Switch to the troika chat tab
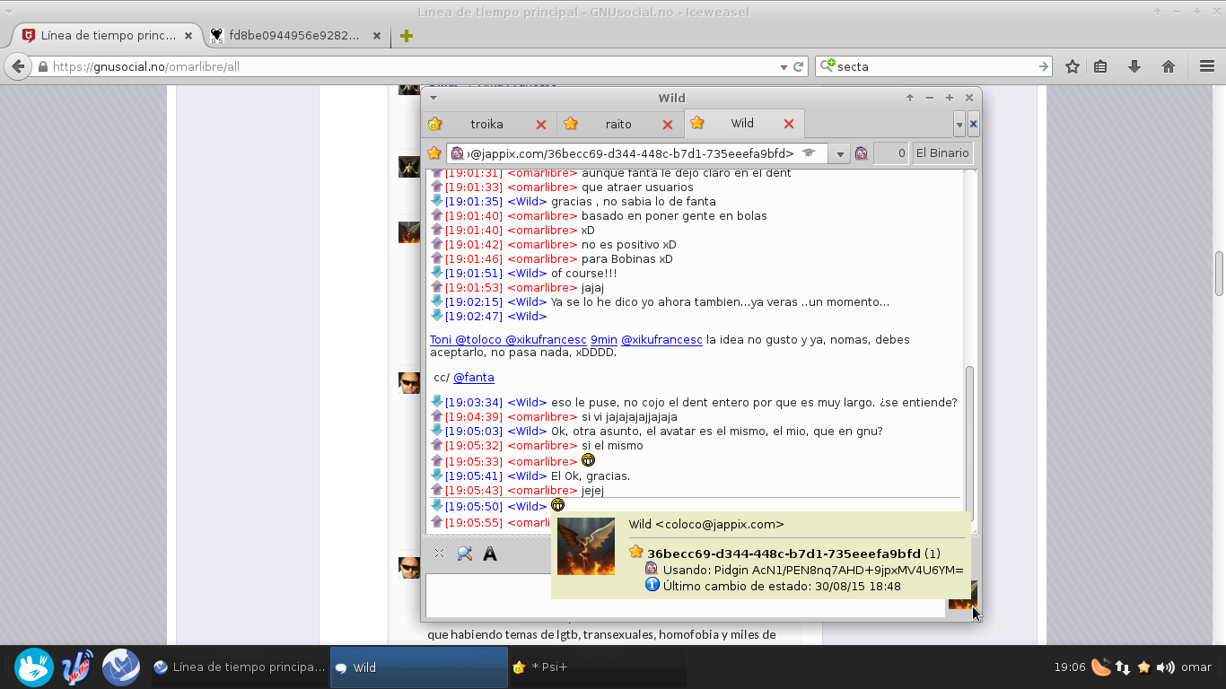This screenshot has height=689, width=1226. [487, 124]
